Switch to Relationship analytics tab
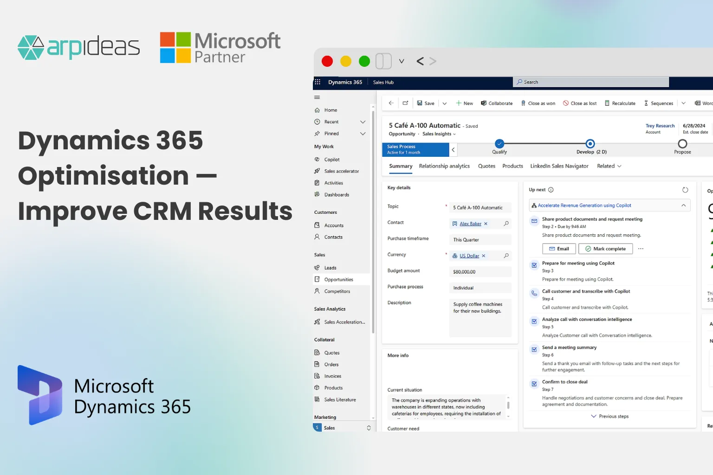713x475 pixels. [444, 166]
